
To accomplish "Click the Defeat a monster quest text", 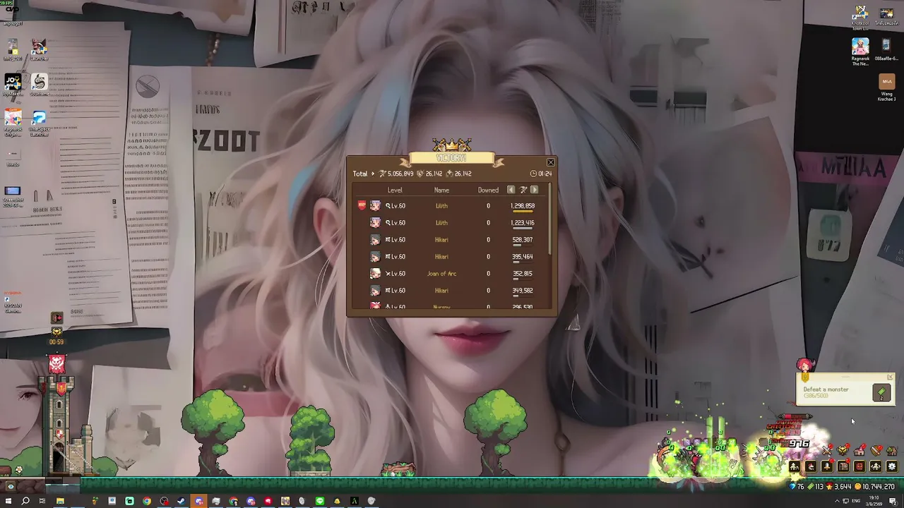I will tap(826, 389).
